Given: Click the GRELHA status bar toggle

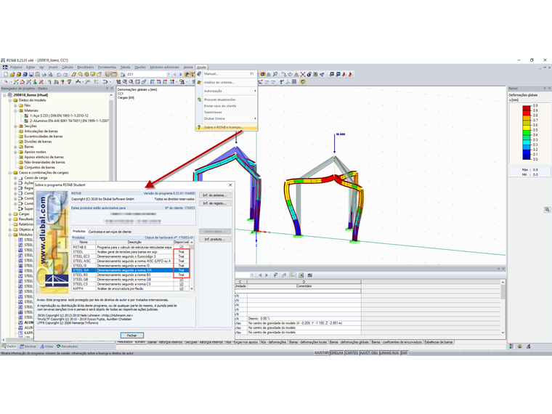Looking at the screenshot, I should [337, 353].
